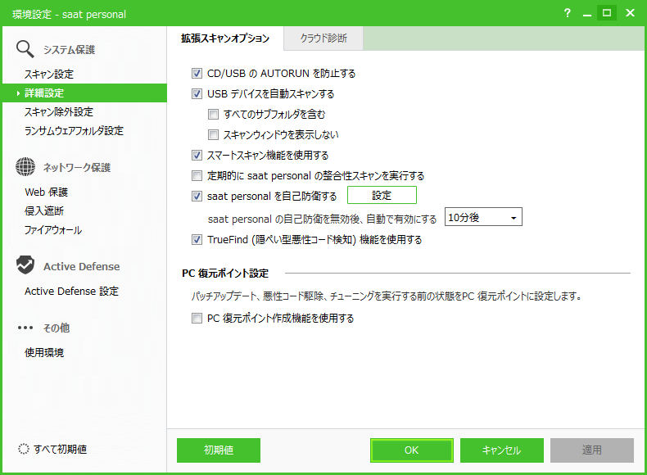647x475 pixels.
Task: Enable スキャンウィンドウを表示しない checkbox
Action: click(x=213, y=135)
